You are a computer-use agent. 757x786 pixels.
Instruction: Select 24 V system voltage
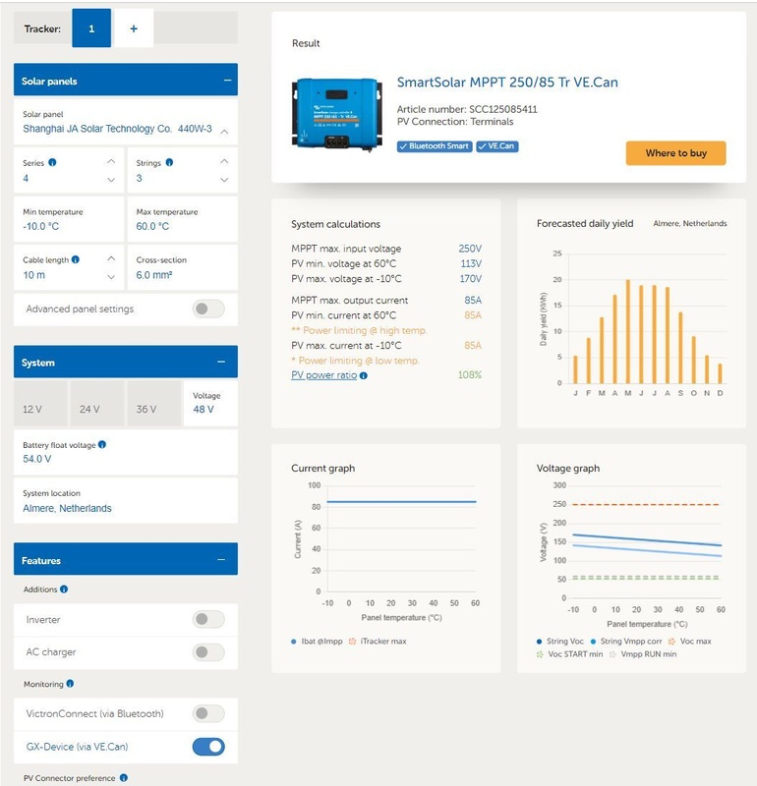click(x=96, y=404)
